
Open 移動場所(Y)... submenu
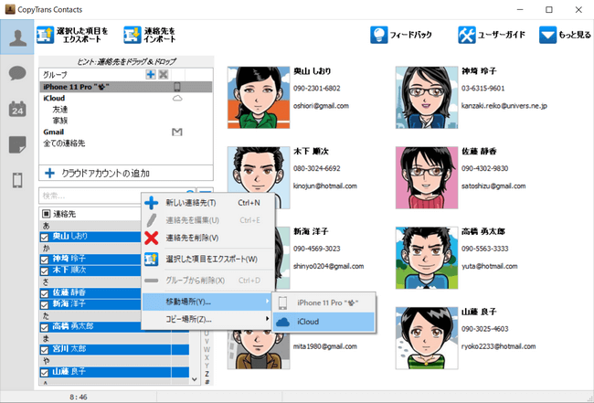(207, 302)
